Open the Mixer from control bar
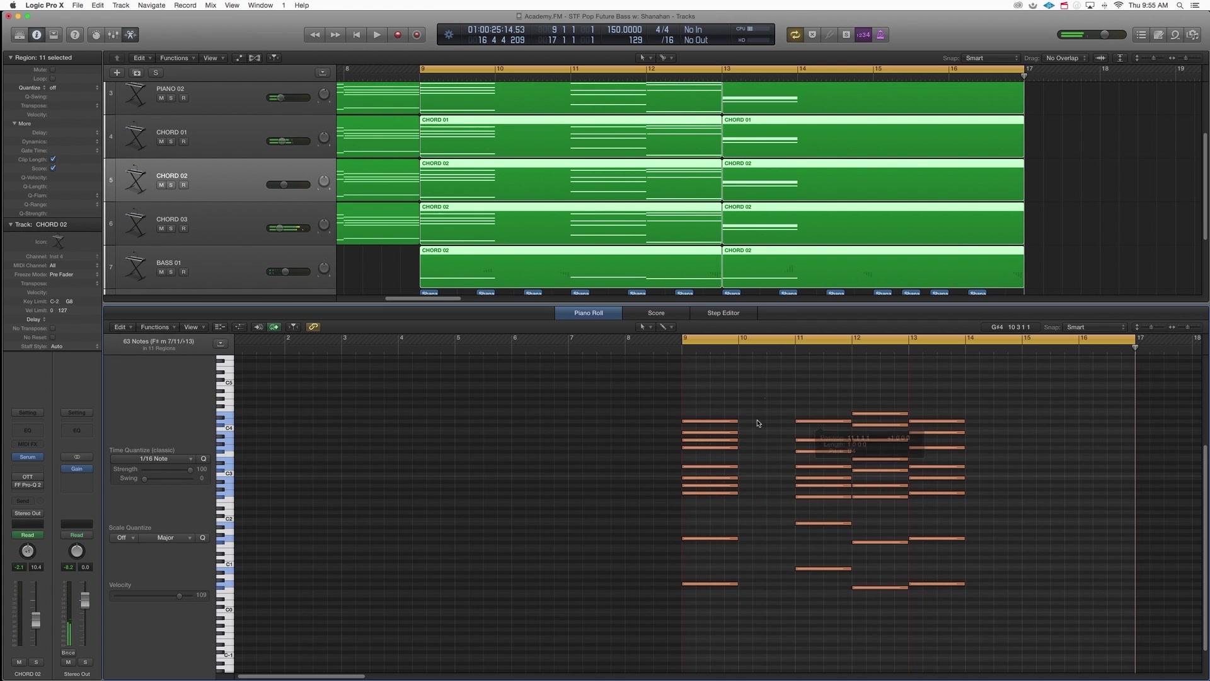Screen dimensions: 1210x681 113,35
